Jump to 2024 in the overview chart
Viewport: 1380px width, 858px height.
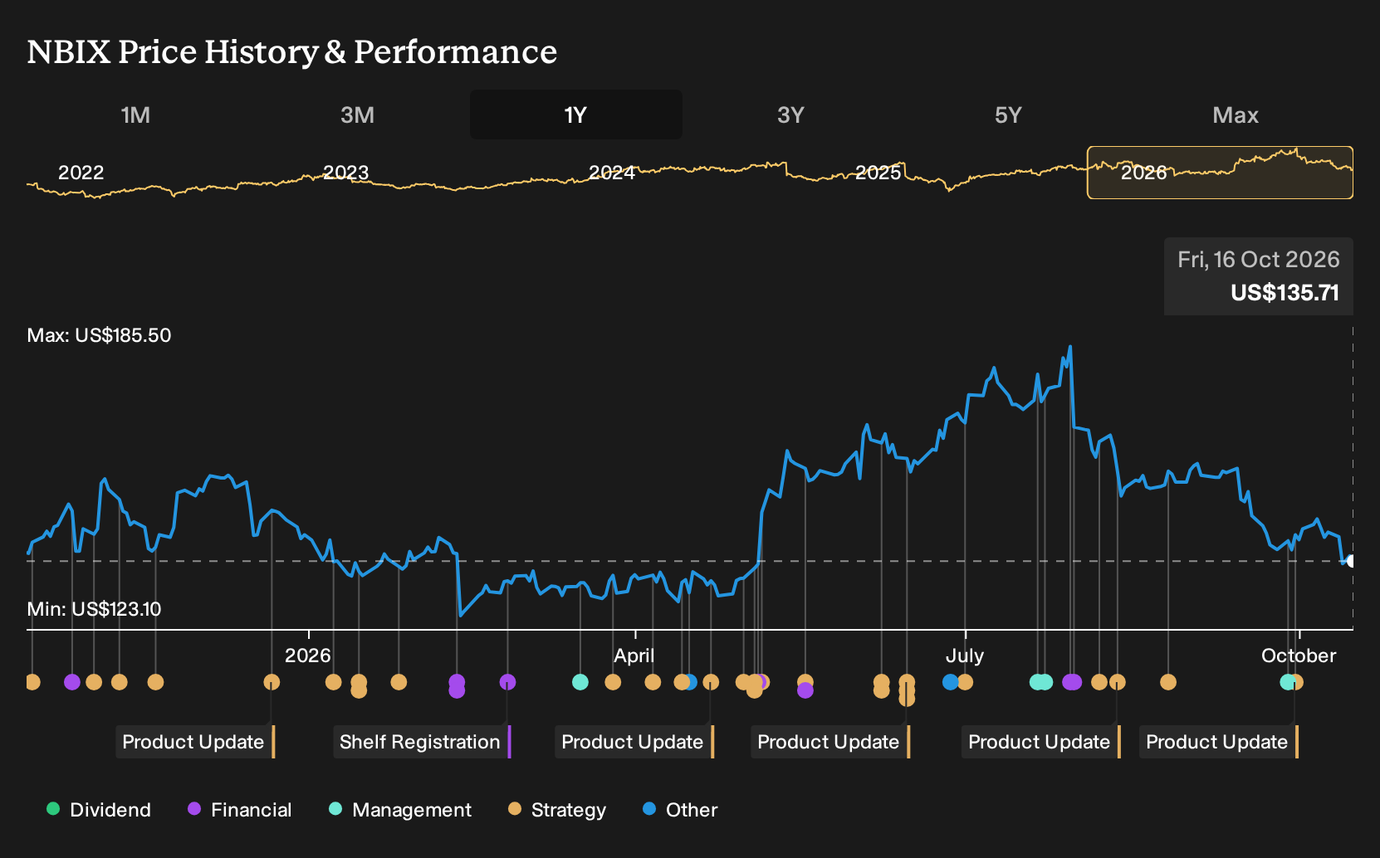click(x=612, y=173)
